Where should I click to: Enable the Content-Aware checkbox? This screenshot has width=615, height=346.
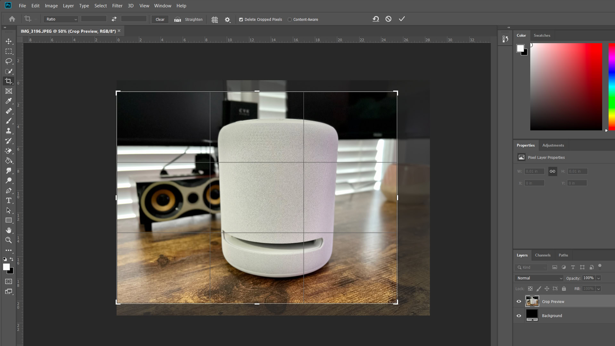[290, 20]
